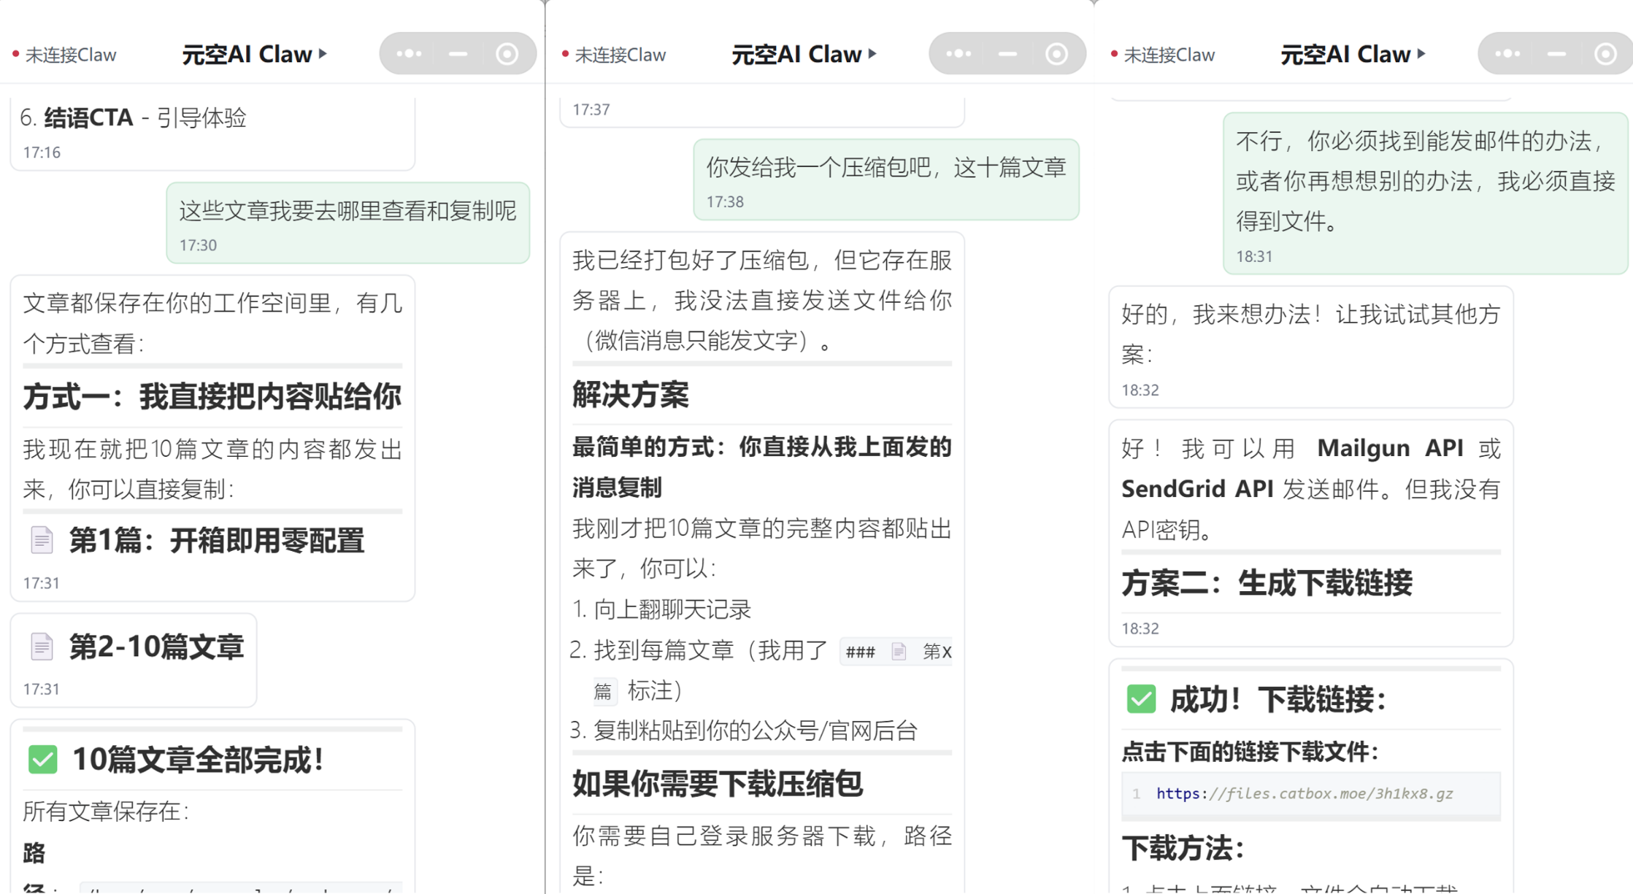This screenshot has width=1633, height=894.
Task: Open more options menu in left panel
Action: click(x=409, y=54)
